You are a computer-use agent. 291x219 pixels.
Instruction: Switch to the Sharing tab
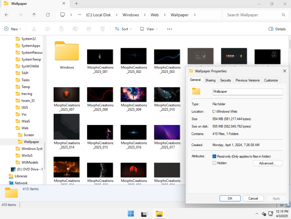210,80
